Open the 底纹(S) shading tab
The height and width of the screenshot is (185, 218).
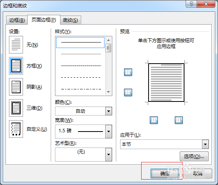(70, 20)
